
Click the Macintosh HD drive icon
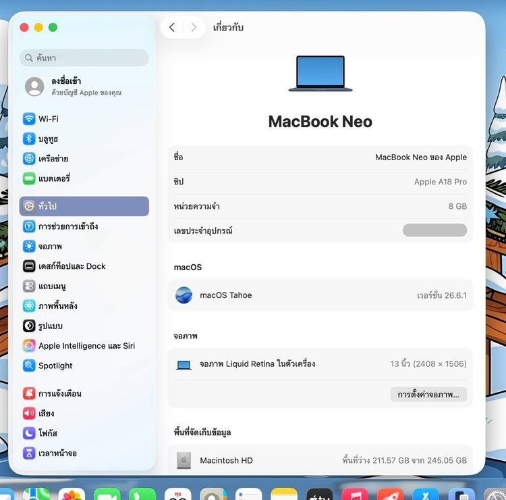coord(184,460)
